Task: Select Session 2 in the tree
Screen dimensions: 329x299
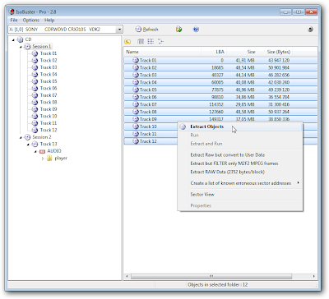Action: click(42, 137)
